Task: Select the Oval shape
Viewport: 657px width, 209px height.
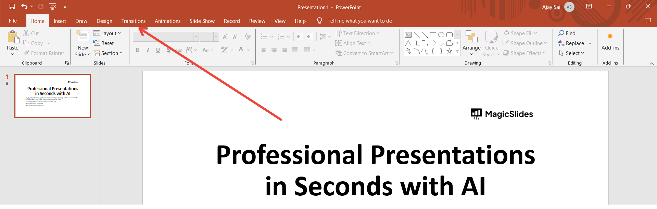Action: (x=441, y=35)
